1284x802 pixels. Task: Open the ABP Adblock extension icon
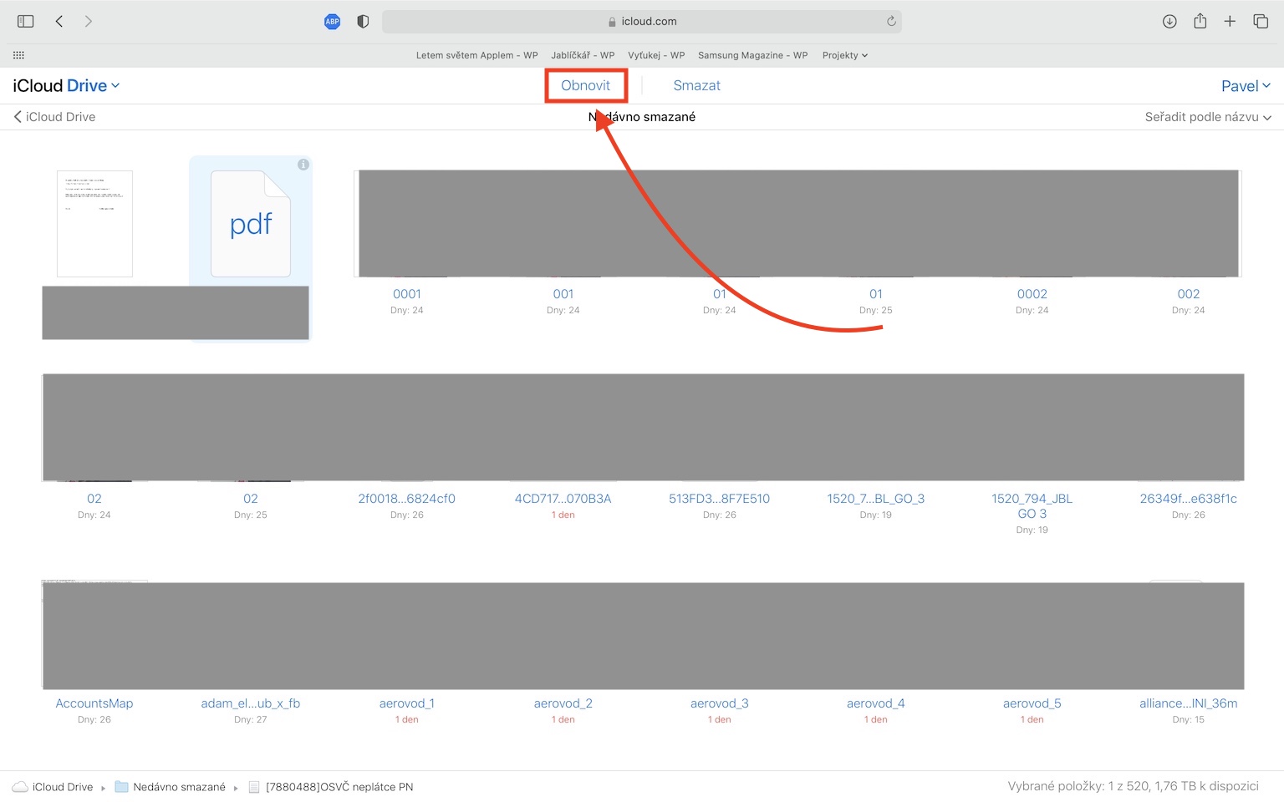click(x=332, y=22)
